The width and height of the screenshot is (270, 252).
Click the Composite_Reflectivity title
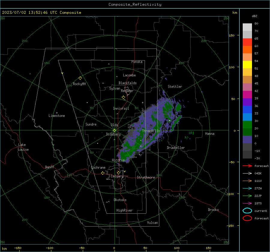[135, 4]
